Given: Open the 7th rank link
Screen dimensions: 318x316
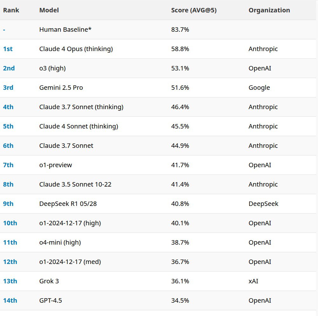Looking at the screenshot, I should point(8,165).
